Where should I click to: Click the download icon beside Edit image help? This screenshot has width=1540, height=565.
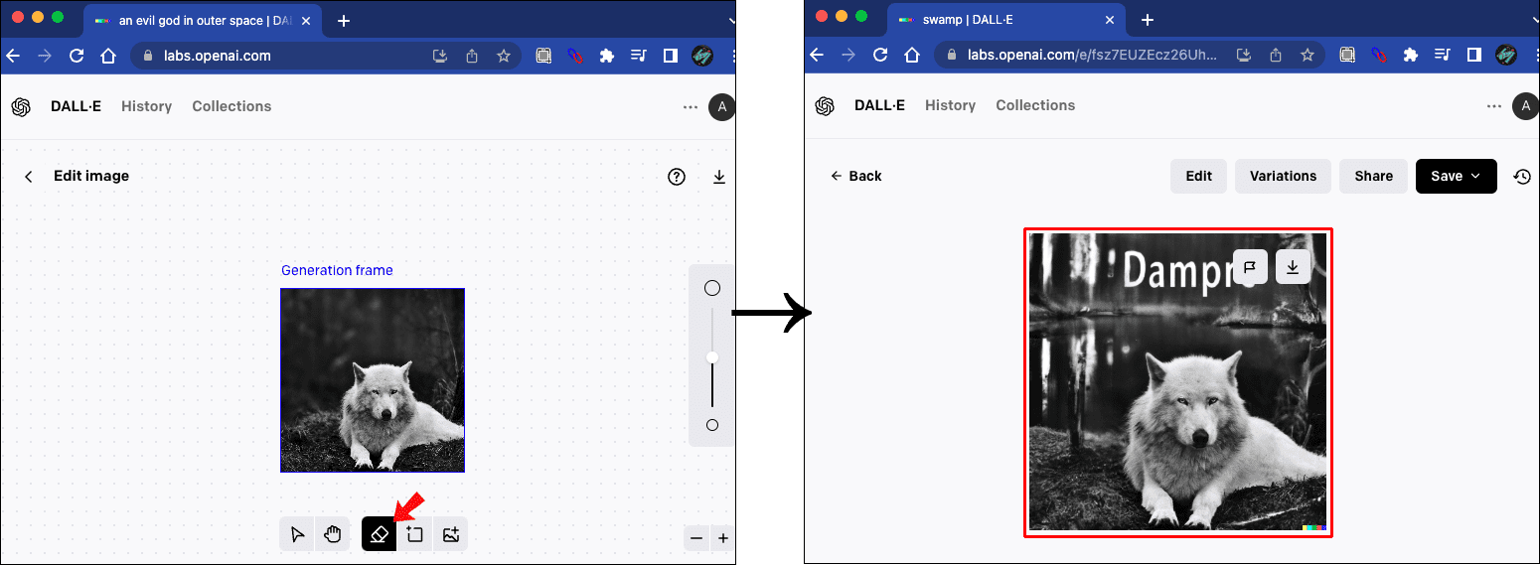click(x=719, y=177)
